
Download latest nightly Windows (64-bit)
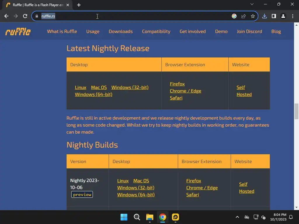(93, 94)
